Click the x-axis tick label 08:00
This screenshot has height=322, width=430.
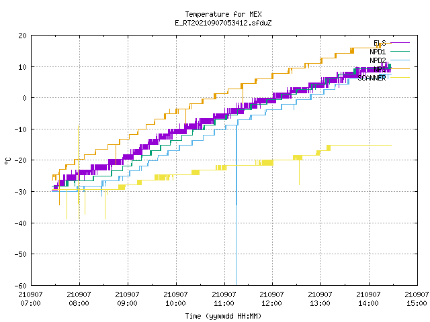(x=79, y=303)
